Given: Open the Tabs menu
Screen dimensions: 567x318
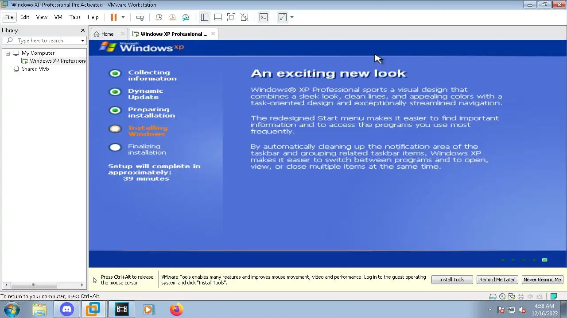Looking at the screenshot, I should coord(75,17).
